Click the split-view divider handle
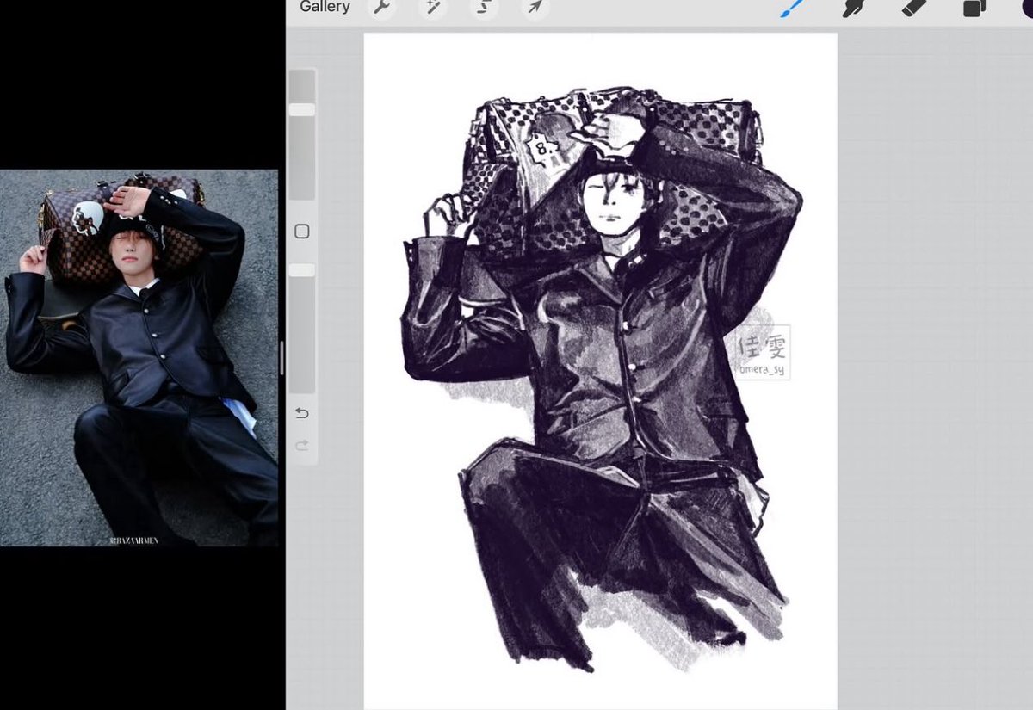The height and width of the screenshot is (710, 1033). [282, 357]
